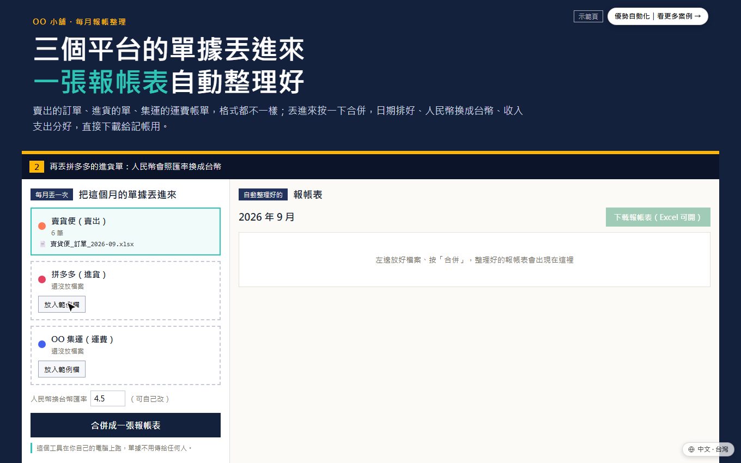Click the empty report placeholder message
This screenshot has width=741, height=463.
(x=475, y=260)
